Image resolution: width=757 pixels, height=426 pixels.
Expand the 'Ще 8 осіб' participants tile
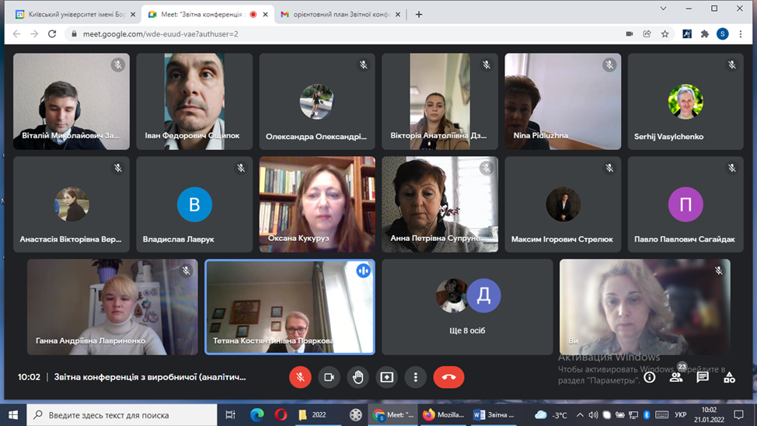pyautogui.click(x=467, y=307)
